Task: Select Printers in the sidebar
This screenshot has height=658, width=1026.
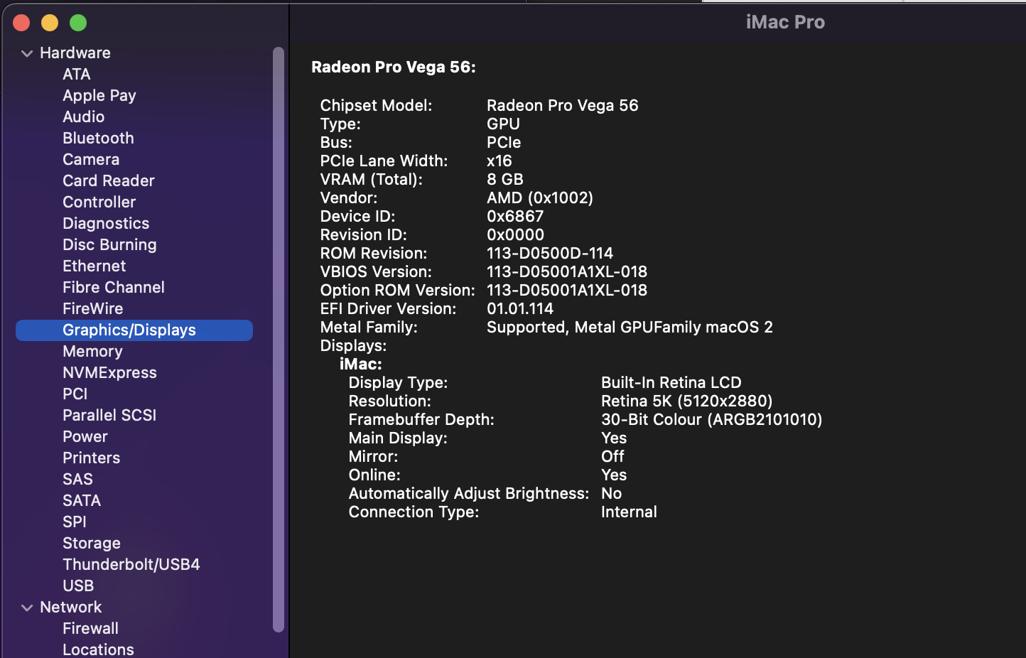Action: click(91, 458)
